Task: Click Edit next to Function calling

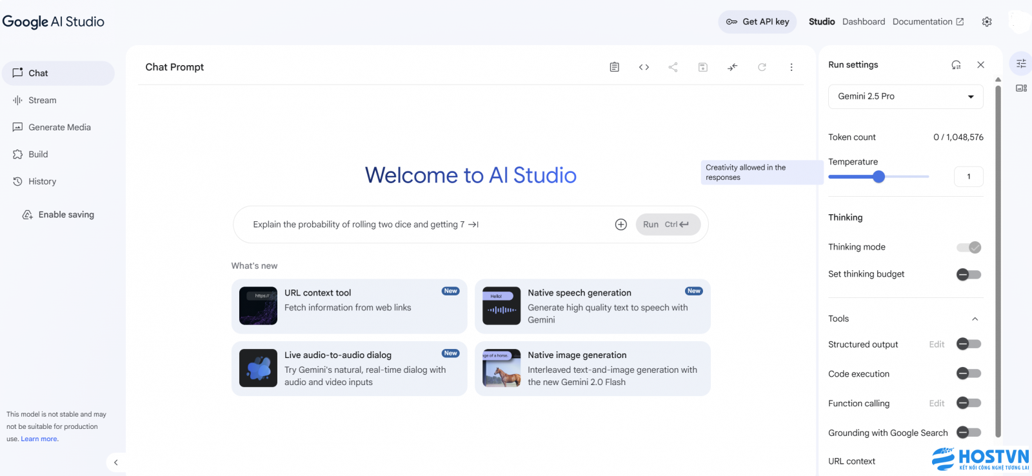Action: (937, 404)
